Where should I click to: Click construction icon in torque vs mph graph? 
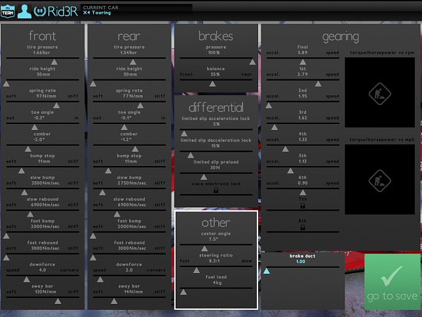379,179
